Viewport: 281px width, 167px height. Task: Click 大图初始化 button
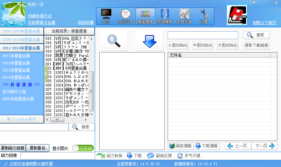pos(228,45)
